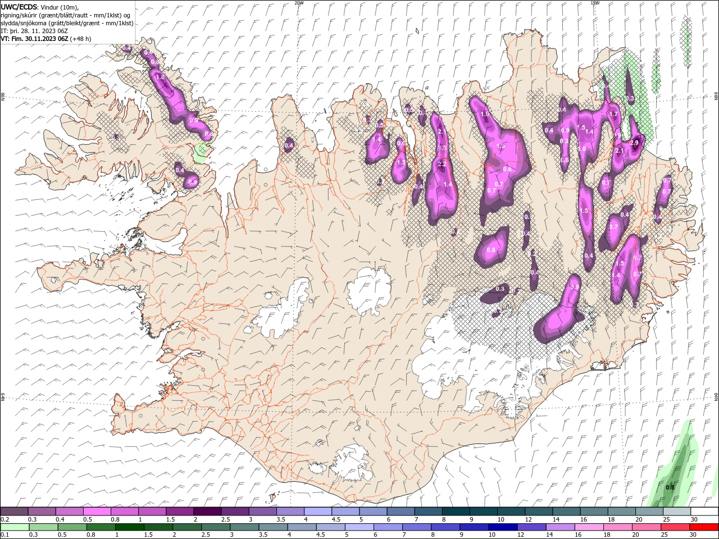Screen dimensions: 719x539
Task: Pick the snow scale swatch between 0.8 and 1
Action: pyautogui.click(x=125, y=511)
